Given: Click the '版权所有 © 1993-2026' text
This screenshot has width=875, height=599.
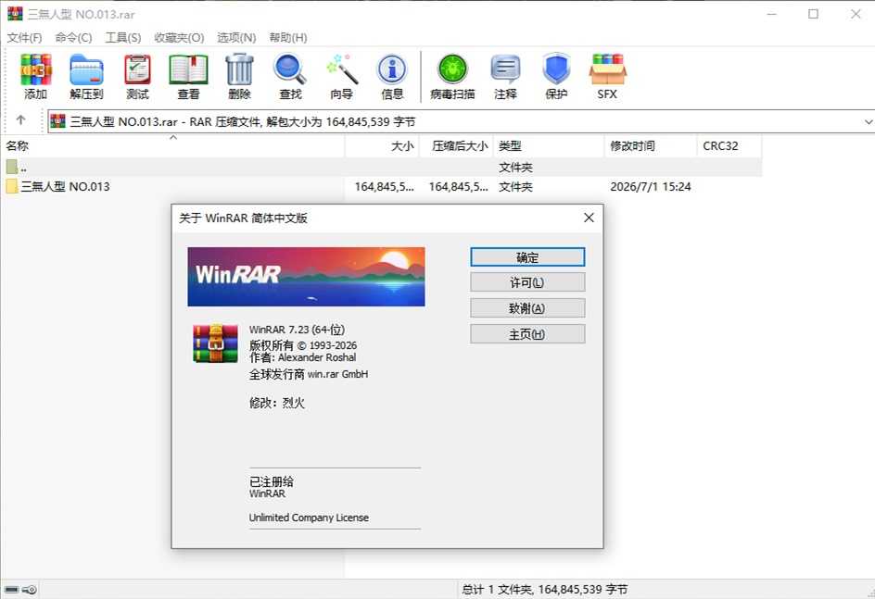Looking at the screenshot, I should [x=303, y=345].
